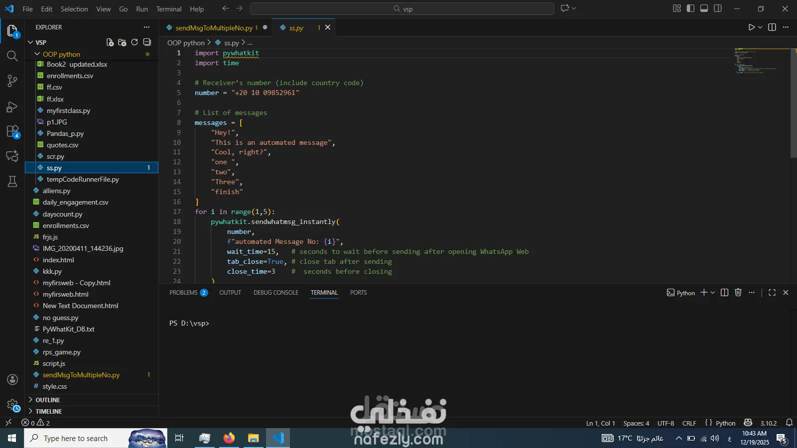
Task: Switch to the sendMsgToMultipleNo.py editor tab
Action: click(x=216, y=28)
